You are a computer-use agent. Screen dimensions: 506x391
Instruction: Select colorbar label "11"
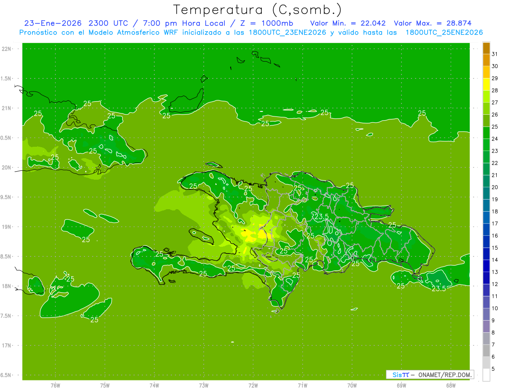[495, 296]
